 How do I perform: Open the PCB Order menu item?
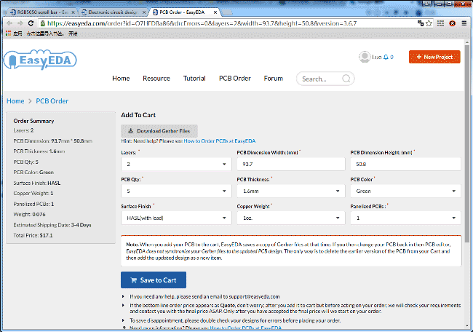(x=231, y=79)
